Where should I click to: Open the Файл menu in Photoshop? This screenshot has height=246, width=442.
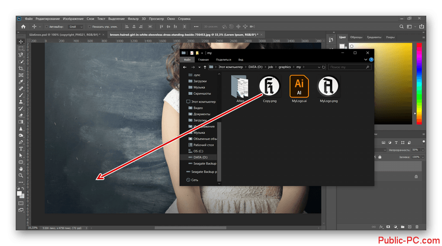click(28, 19)
